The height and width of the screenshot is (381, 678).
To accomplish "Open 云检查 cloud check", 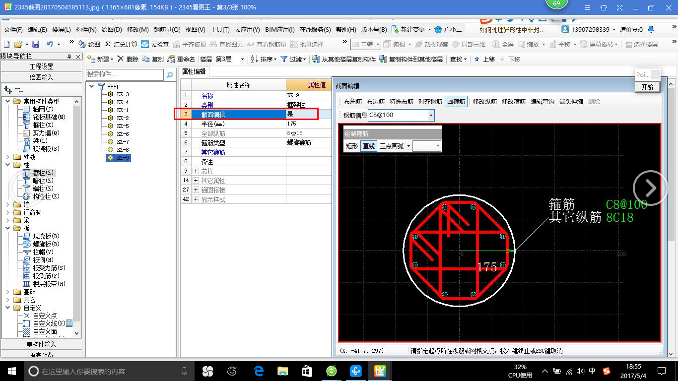I will 155,44.
